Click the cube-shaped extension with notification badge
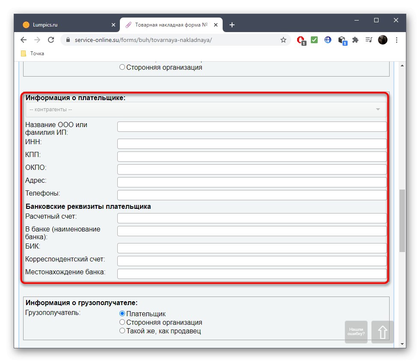This screenshot has height=362, width=420. point(341,39)
